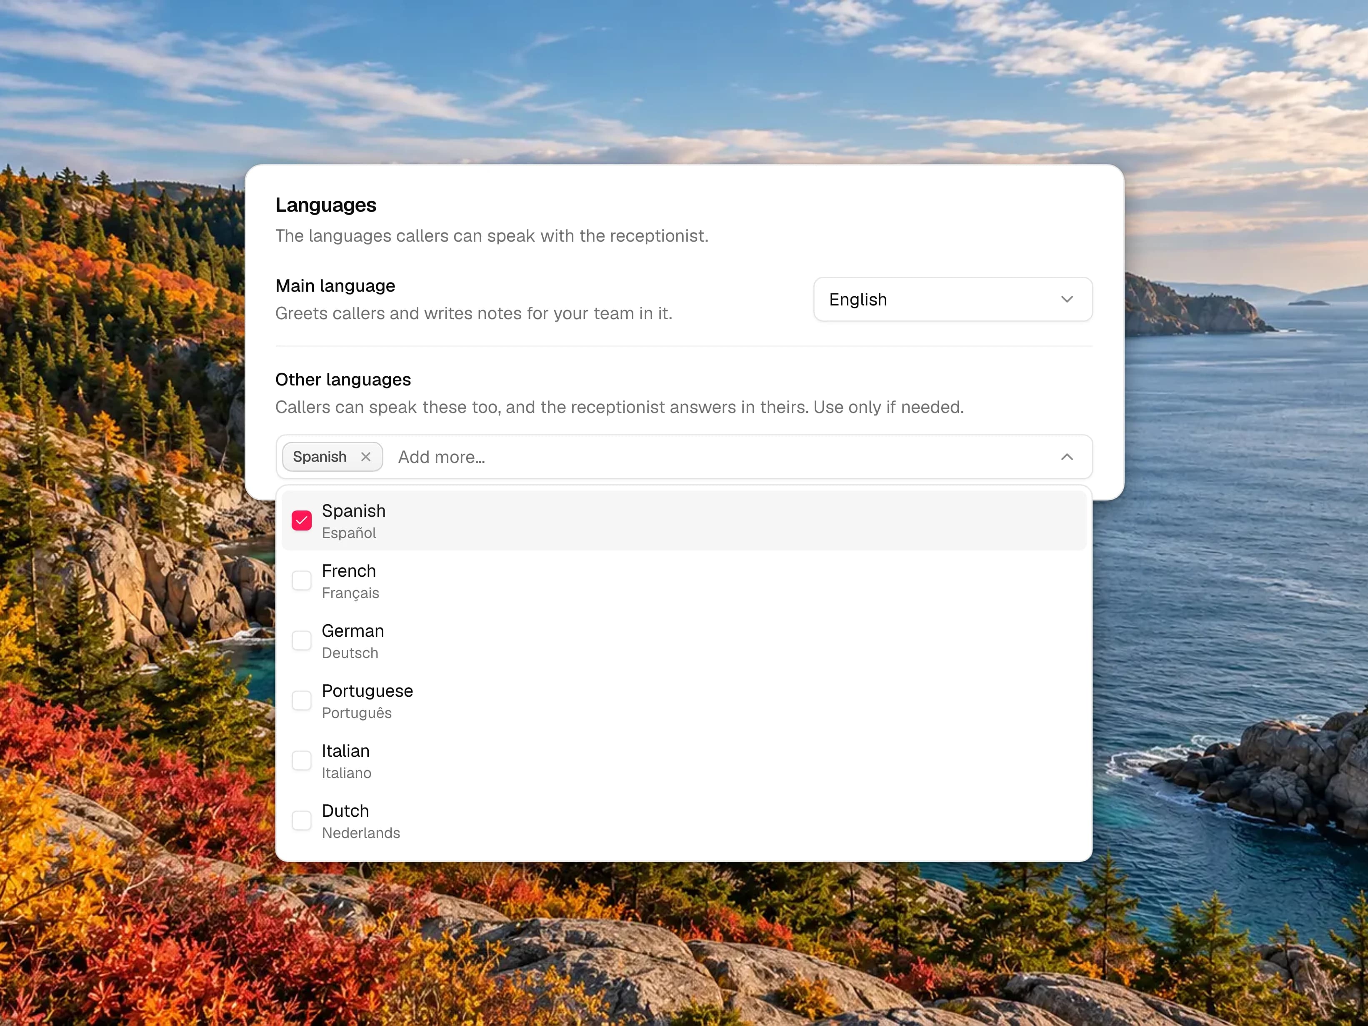1368x1026 pixels.
Task: Click the French option label
Action: tap(349, 571)
